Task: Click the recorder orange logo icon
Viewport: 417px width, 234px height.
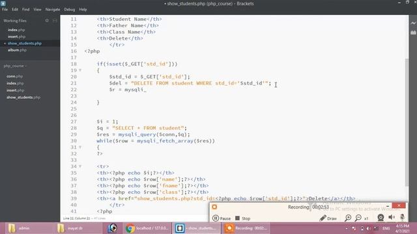Action: click(214, 207)
